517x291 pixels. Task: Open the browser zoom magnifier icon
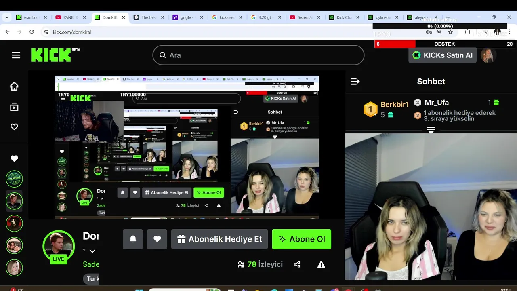pos(439,32)
